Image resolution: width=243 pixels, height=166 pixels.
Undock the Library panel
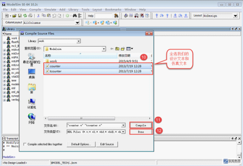click(236, 29)
